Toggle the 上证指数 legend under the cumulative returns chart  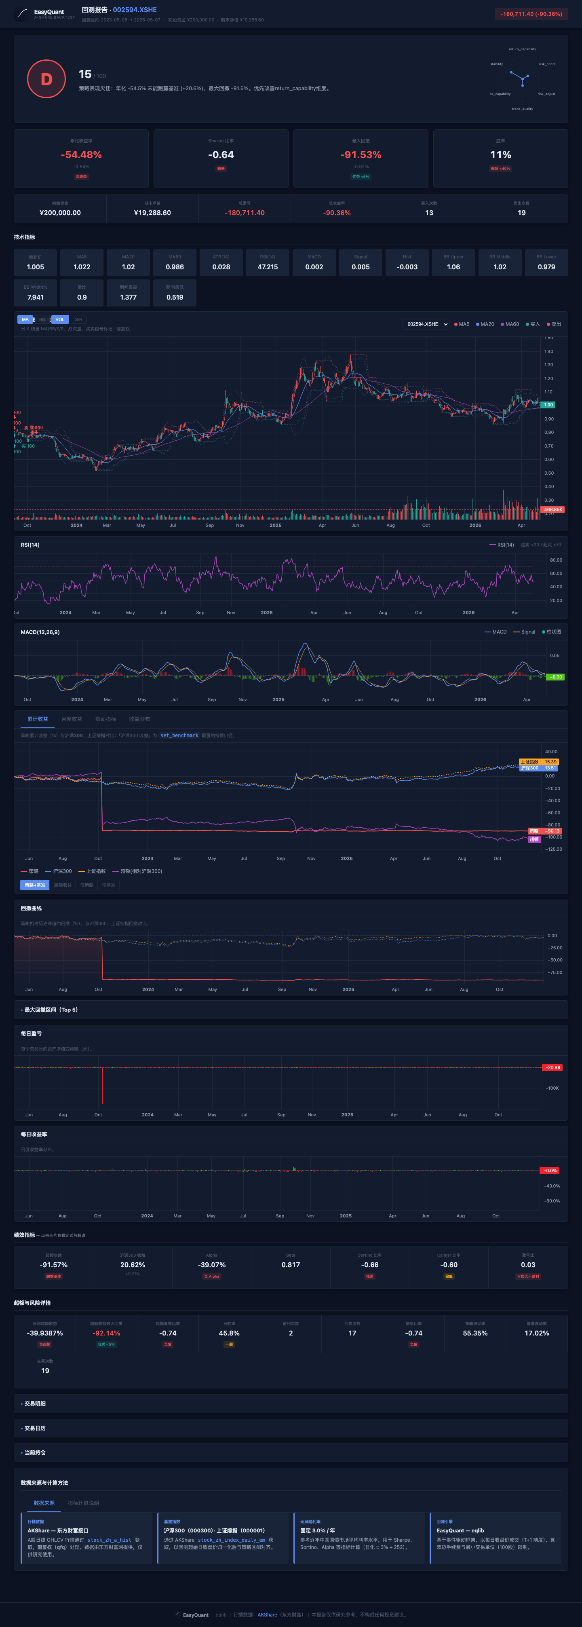[x=92, y=871]
